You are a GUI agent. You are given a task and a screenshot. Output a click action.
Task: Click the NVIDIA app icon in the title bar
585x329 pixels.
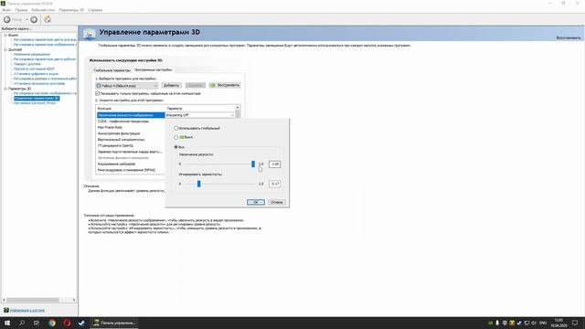(3, 4)
